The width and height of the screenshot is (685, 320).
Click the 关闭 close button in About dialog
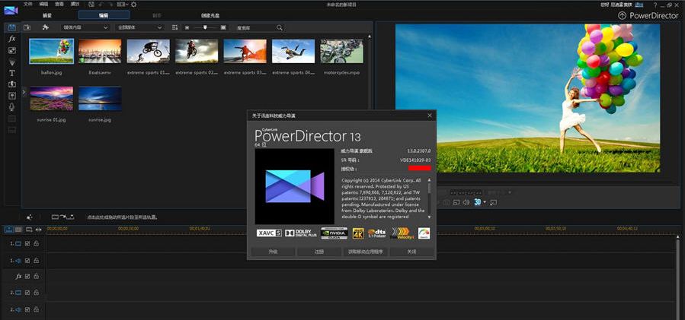coord(411,252)
